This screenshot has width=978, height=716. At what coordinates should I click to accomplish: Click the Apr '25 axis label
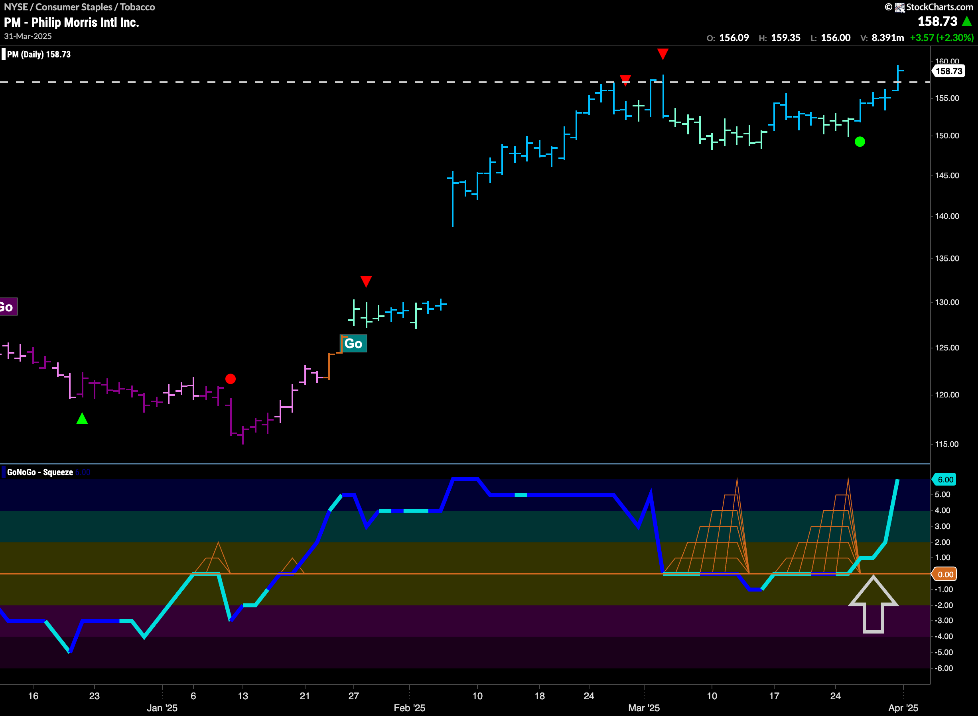pyautogui.click(x=903, y=708)
